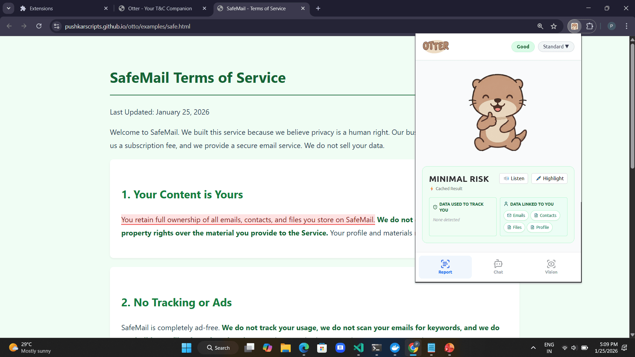Reload the SafeMail page

39,26
